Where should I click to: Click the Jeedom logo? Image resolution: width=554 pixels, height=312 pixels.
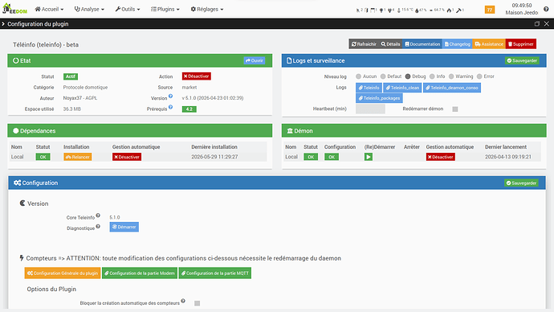coord(14,9)
